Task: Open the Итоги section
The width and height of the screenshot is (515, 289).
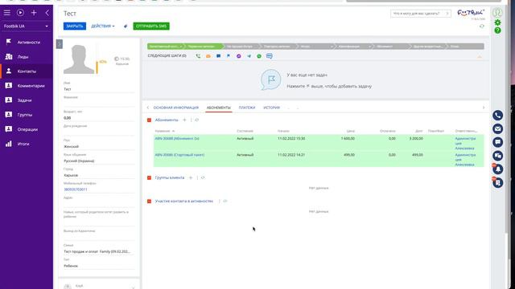Action: point(27,144)
